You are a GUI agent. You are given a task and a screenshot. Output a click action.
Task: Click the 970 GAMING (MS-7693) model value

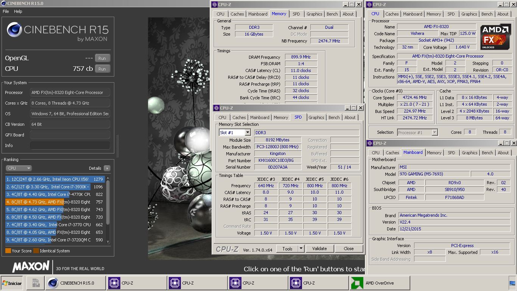coord(434,174)
